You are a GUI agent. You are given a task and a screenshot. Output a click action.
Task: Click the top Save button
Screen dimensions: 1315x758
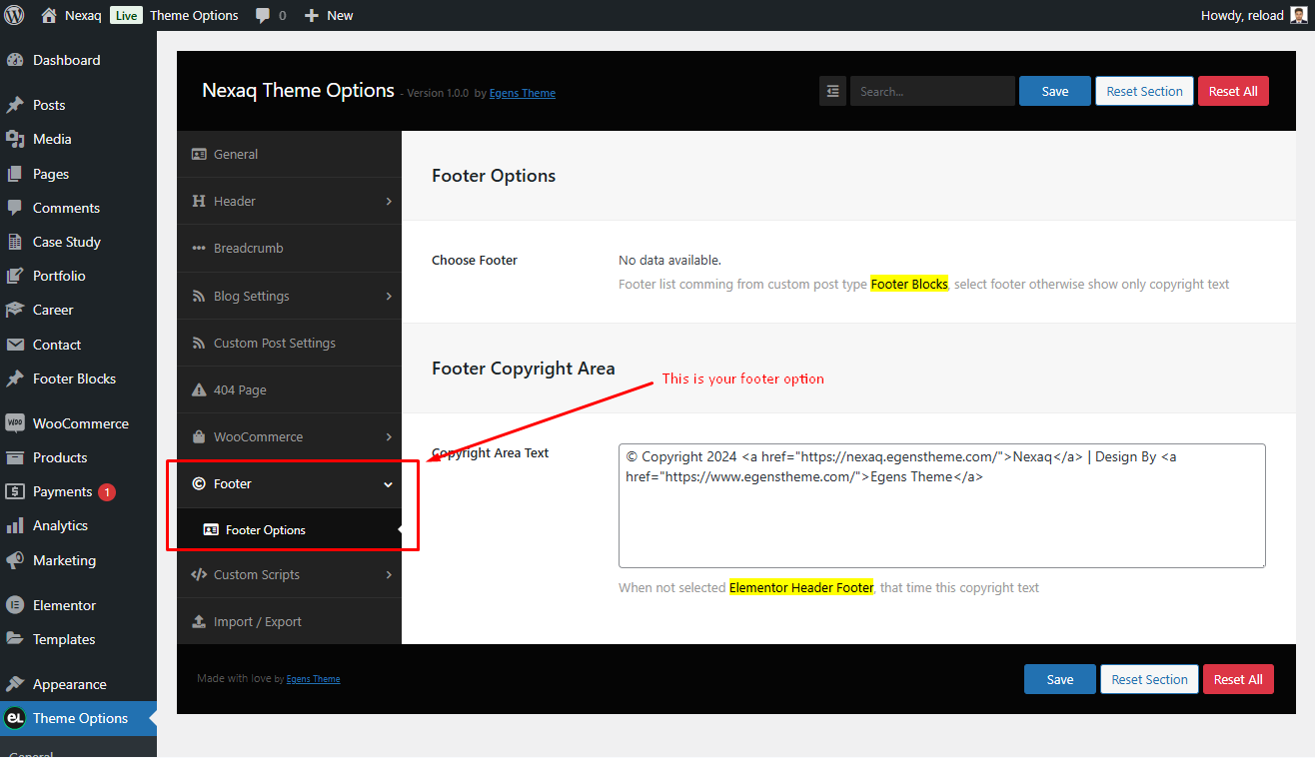(x=1055, y=91)
